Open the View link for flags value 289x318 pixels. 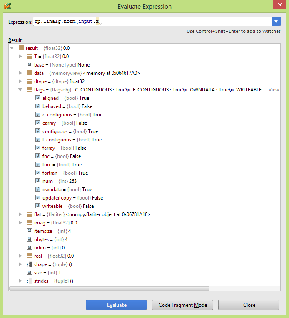click(274, 90)
